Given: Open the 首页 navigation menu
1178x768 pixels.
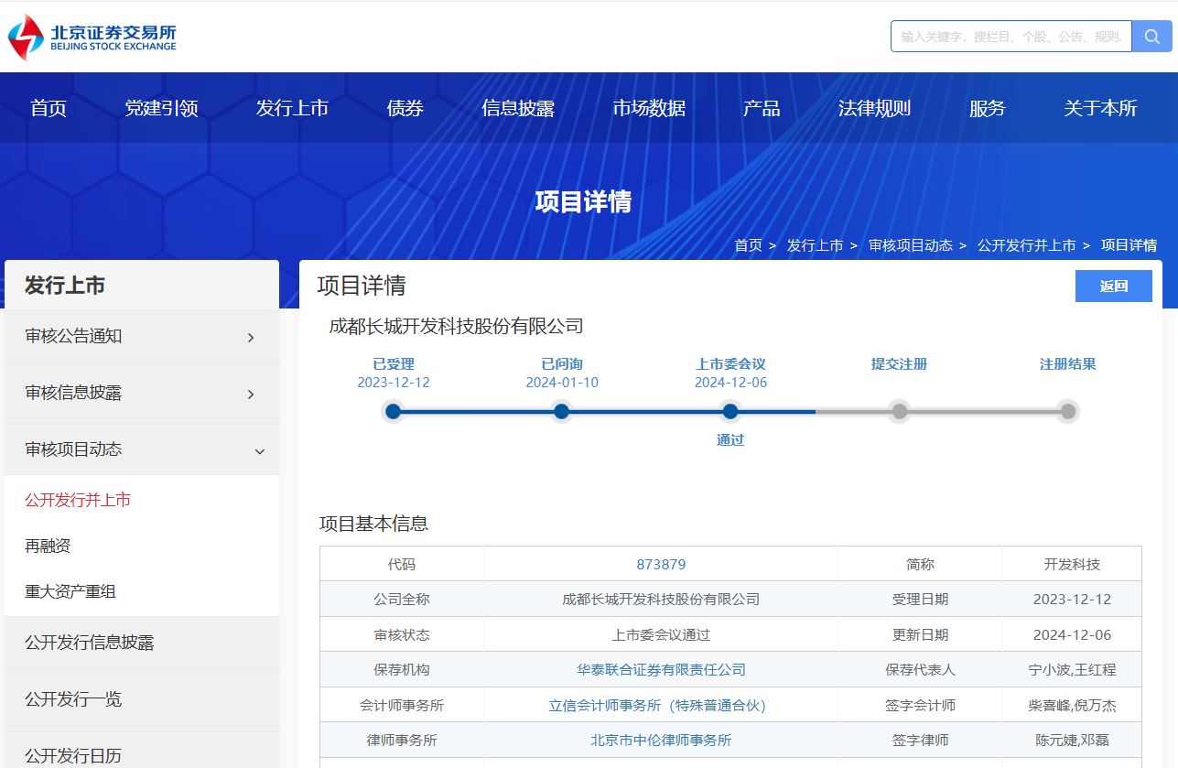Looking at the screenshot, I should click(49, 108).
